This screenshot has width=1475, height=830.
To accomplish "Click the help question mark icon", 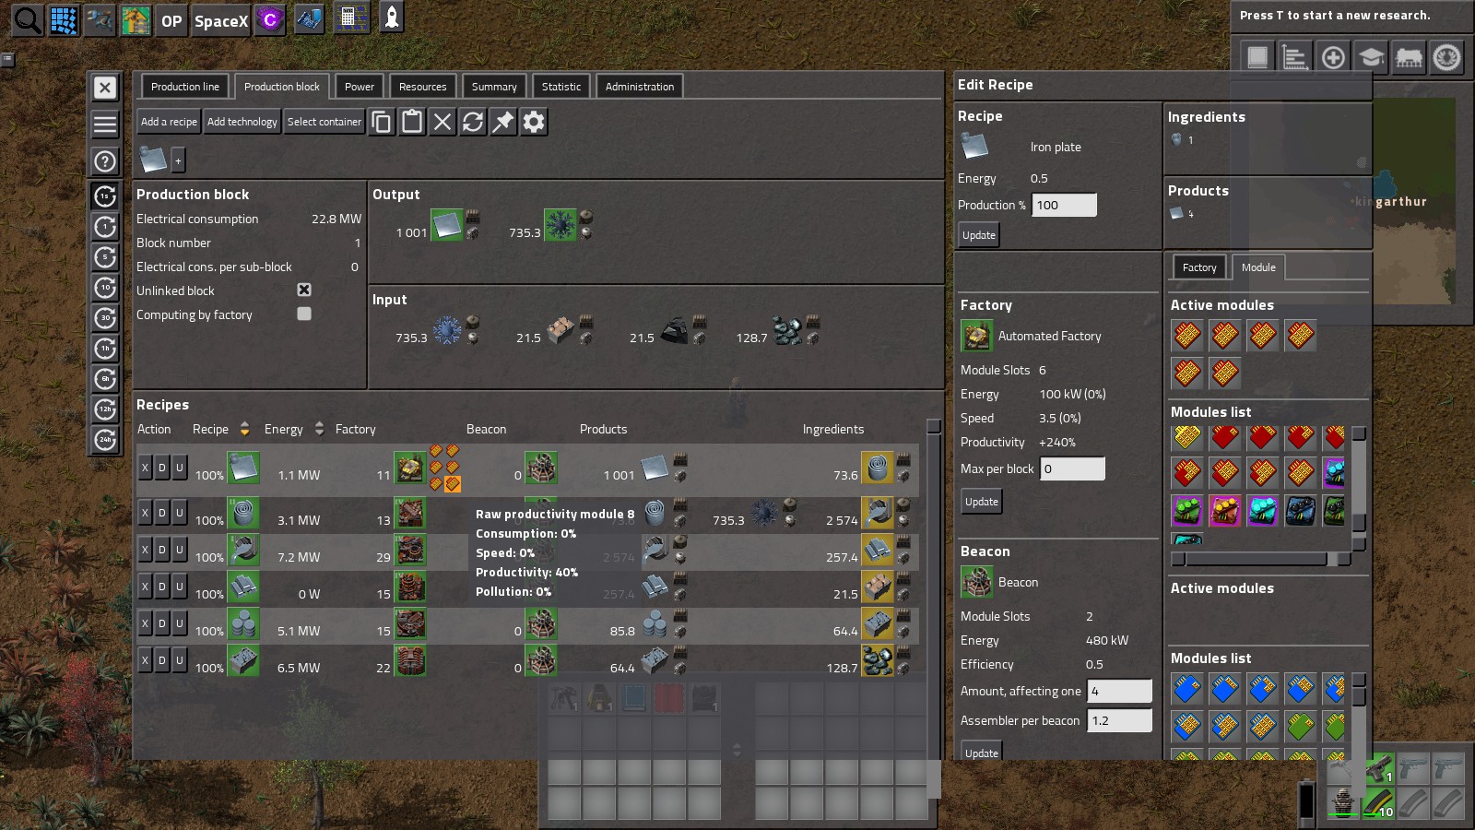I will point(105,161).
